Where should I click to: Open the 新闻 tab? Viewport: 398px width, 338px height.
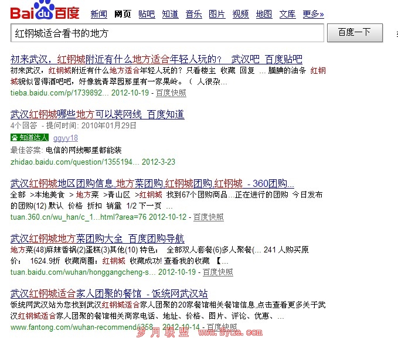coord(99,13)
